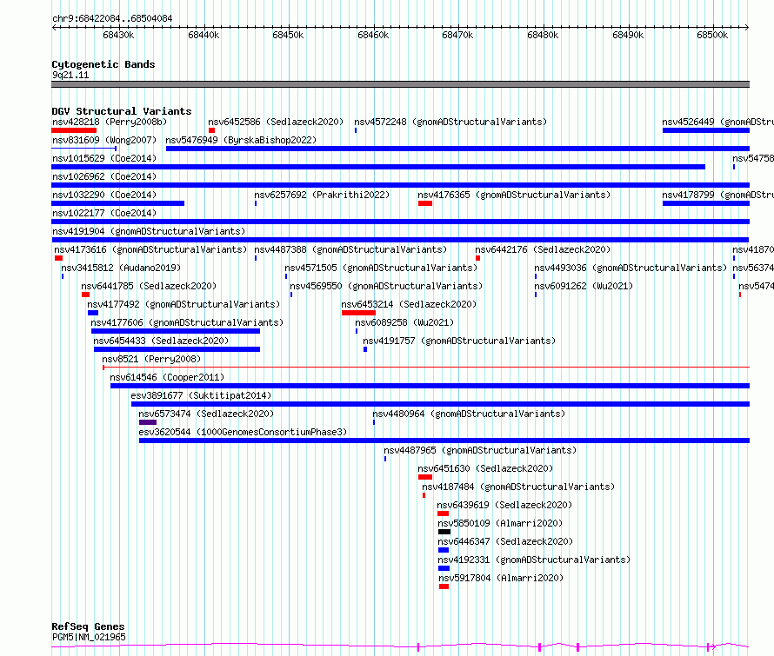Viewport: 774px width, 656px height.
Task: Select nsv4487965 gnomAD variant label
Action: (x=480, y=450)
